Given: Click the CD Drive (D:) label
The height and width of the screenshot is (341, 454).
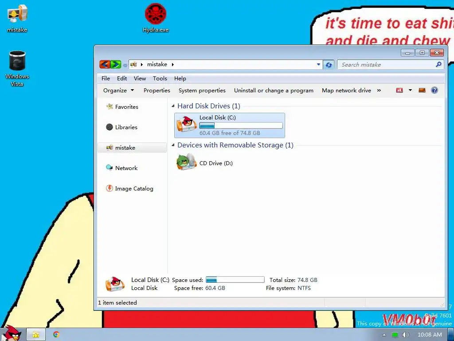Looking at the screenshot, I should pos(216,163).
